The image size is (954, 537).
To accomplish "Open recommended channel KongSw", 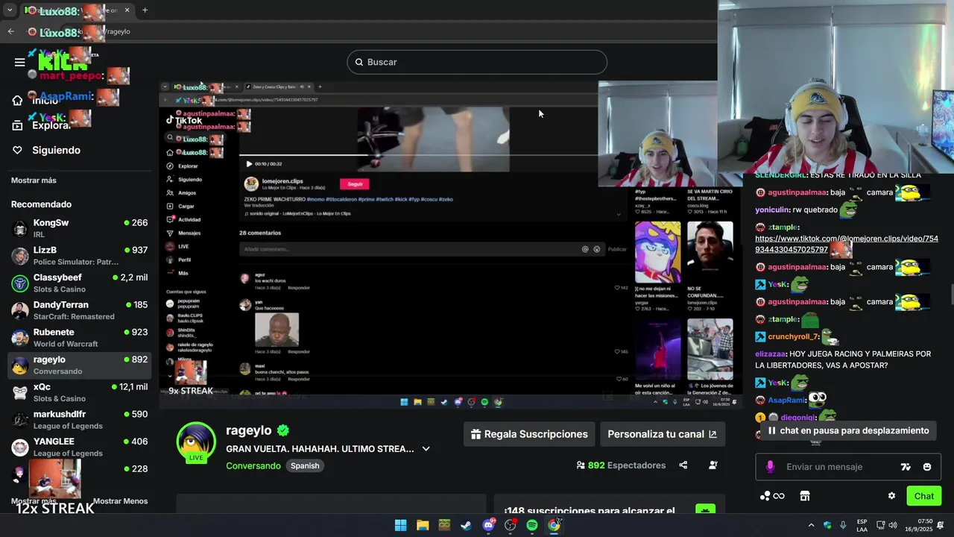I will click(79, 228).
